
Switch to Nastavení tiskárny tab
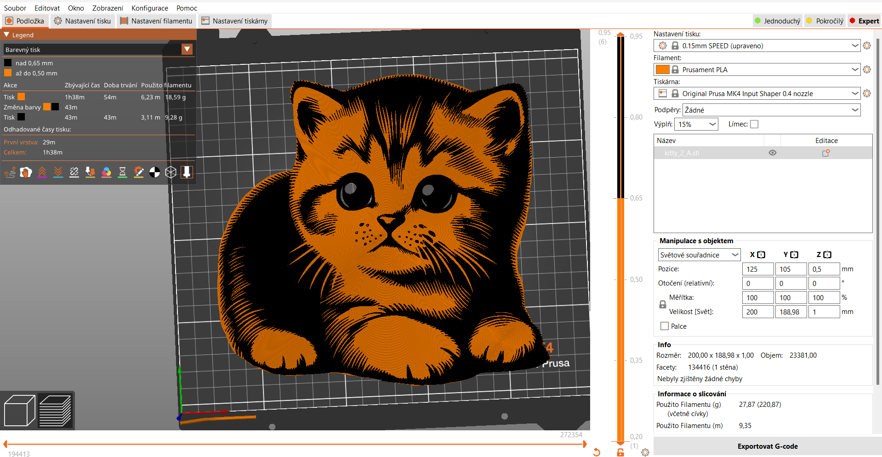tap(234, 21)
